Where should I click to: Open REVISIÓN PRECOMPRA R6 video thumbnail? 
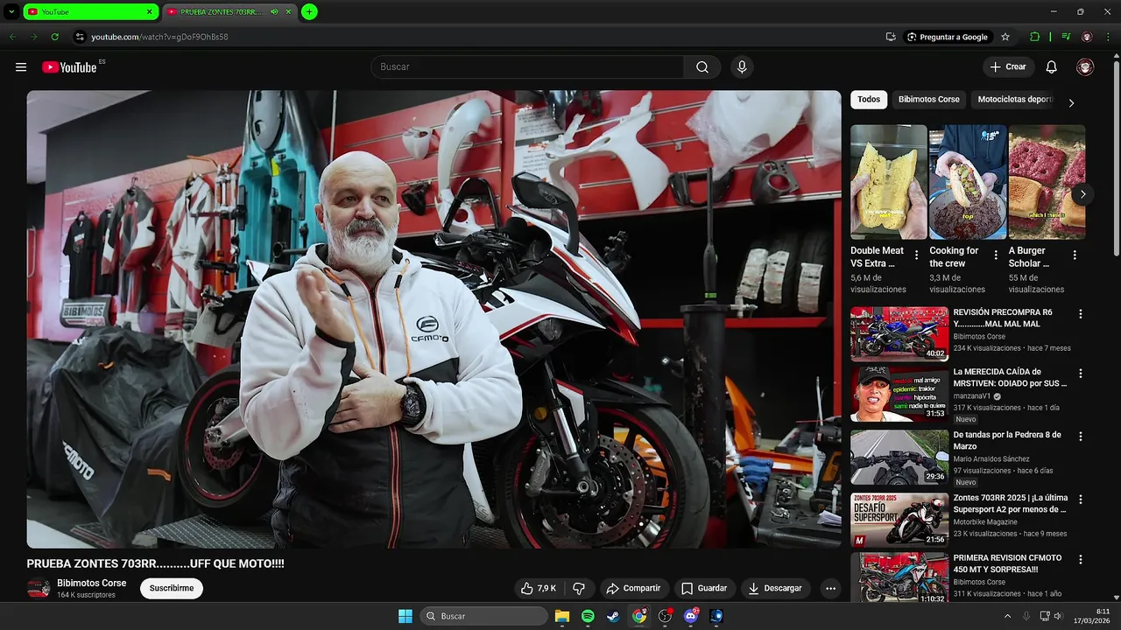(x=899, y=333)
